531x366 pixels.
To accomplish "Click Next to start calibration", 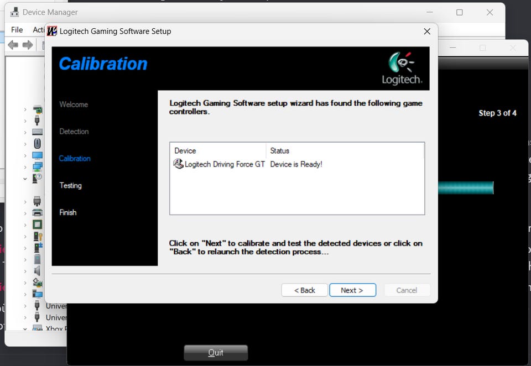I will click(352, 290).
